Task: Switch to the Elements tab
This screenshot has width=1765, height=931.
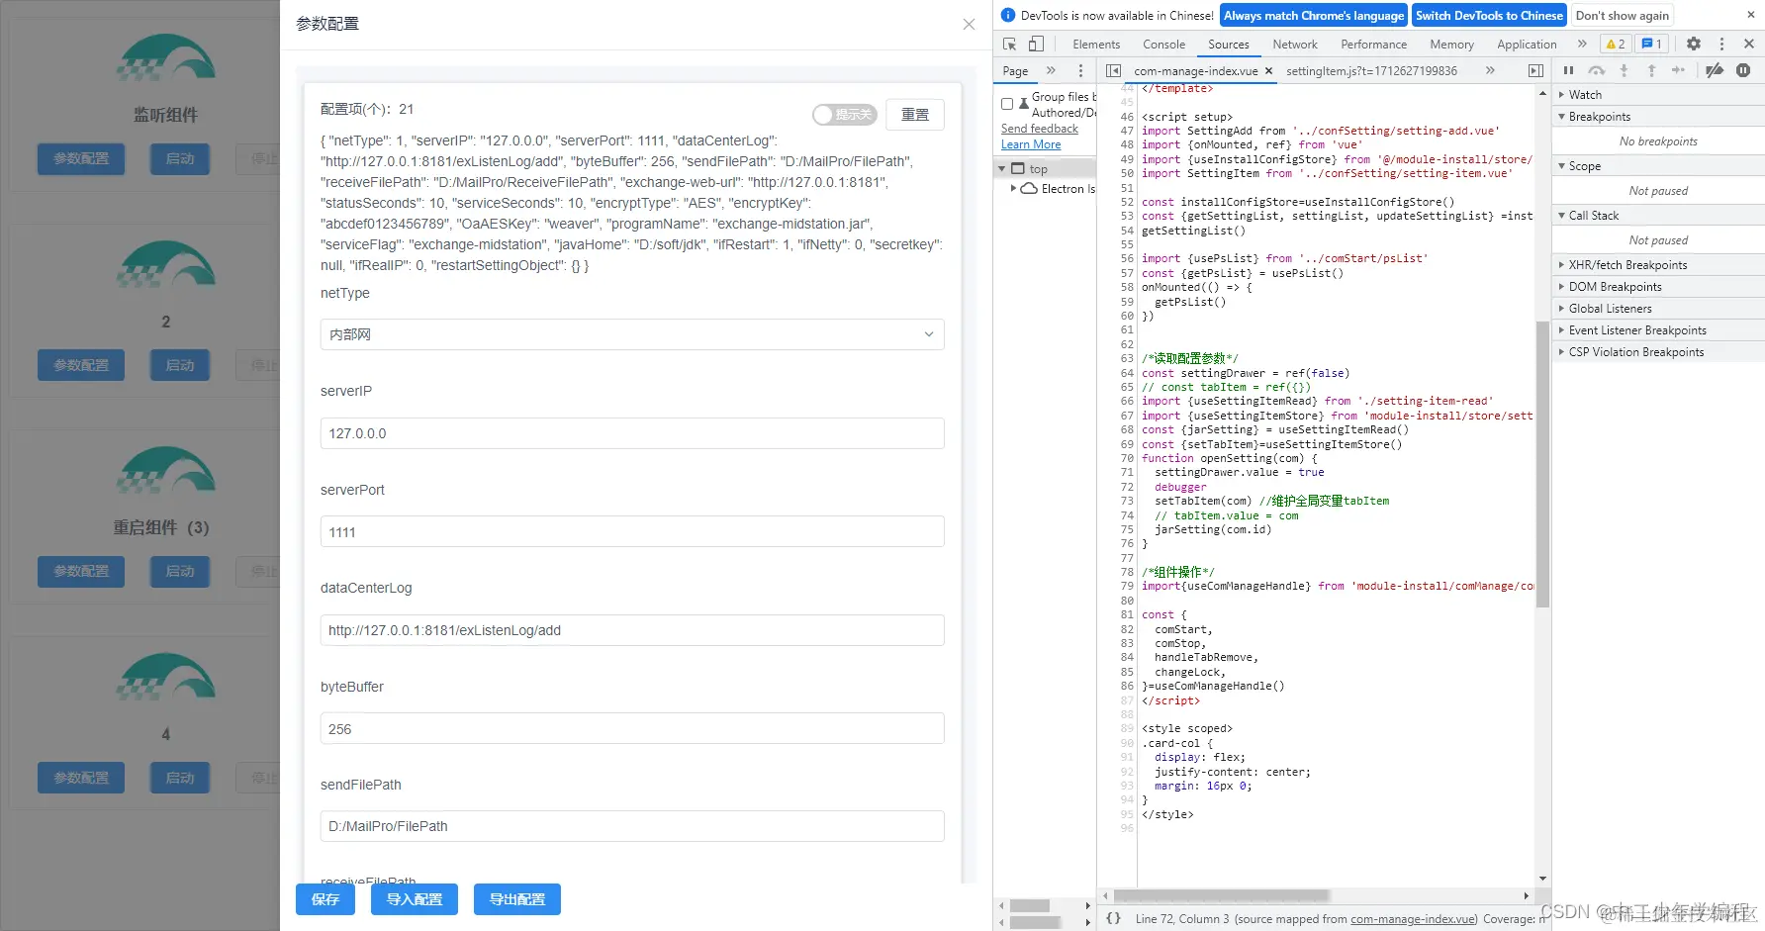Action: [x=1096, y=45]
